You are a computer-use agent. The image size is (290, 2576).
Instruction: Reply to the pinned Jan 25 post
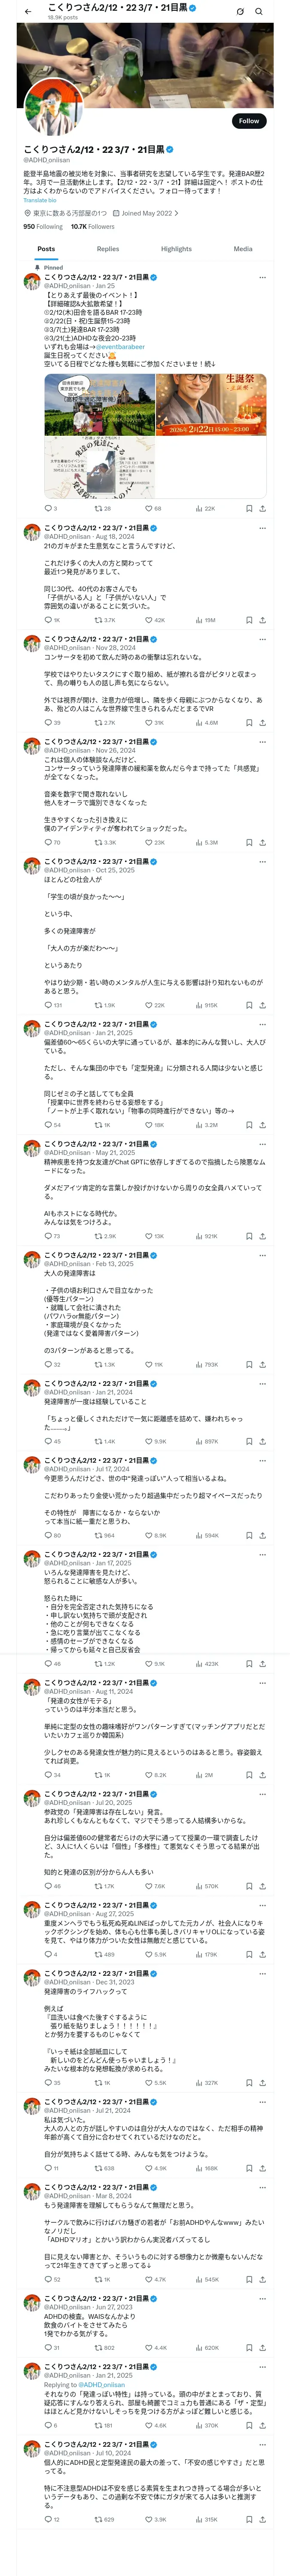click(48, 508)
